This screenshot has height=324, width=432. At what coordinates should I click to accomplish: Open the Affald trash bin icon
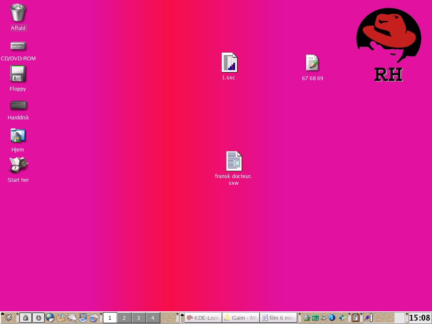pos(18,12)
